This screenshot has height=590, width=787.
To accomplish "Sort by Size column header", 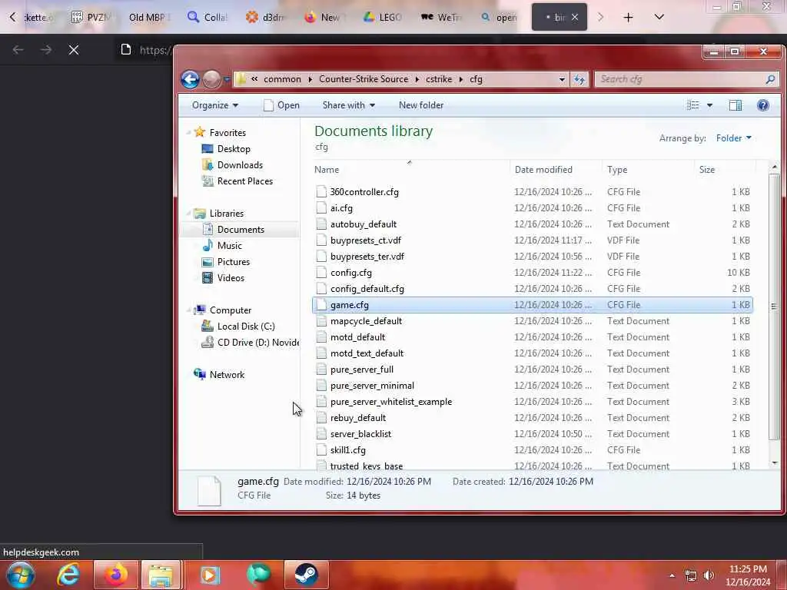I will click(707, 170).
